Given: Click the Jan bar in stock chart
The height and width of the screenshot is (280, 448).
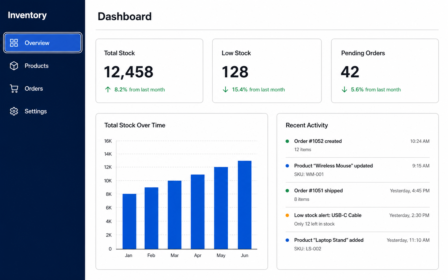Looking at the screenshot, I should tap(129, 221).
